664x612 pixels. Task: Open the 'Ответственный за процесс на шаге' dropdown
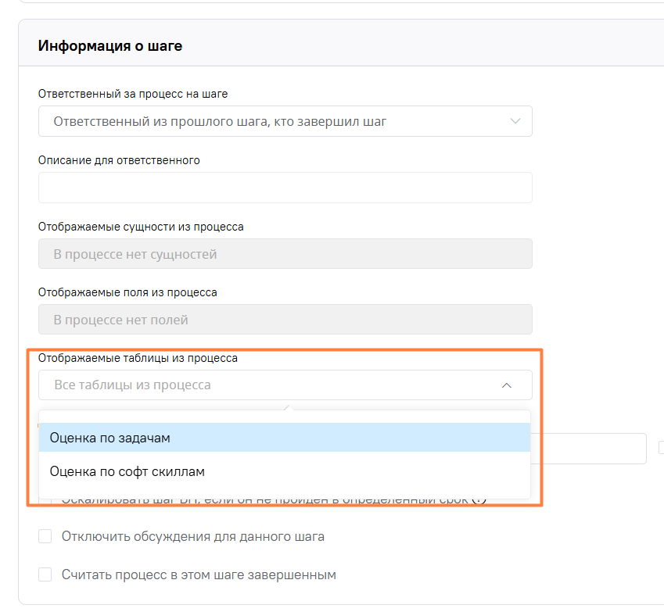coord(285,121)
